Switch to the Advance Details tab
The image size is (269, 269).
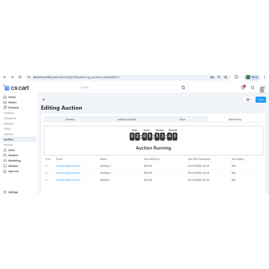pos(127,119)
